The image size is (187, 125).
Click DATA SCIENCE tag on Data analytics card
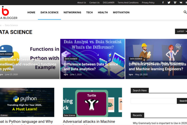(x=71, y=59)
